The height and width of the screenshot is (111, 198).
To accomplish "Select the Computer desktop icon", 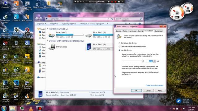I will click(6, 5).
